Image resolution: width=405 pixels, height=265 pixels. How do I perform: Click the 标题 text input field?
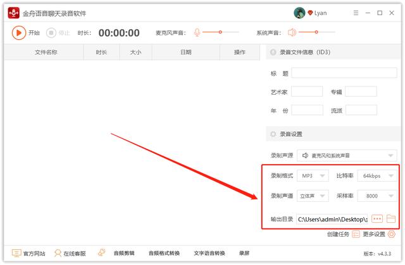pos(344,73)
